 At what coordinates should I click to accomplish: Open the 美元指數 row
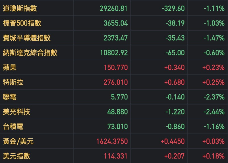(16, 156)
